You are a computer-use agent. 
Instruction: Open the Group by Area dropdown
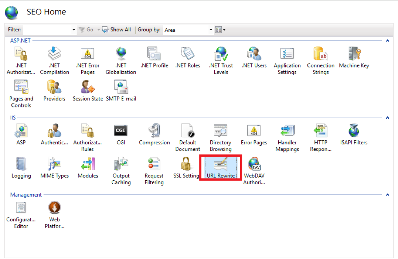tap(211, 30)
